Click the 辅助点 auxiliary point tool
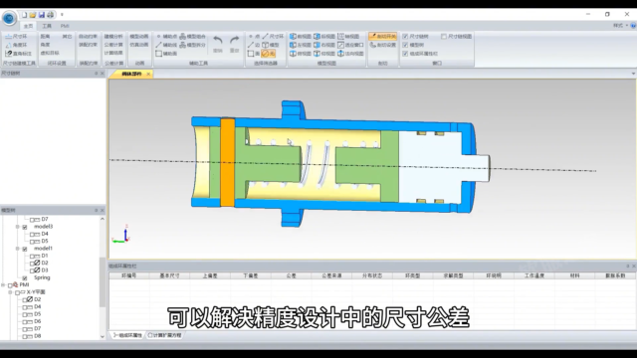 point(167,36)
